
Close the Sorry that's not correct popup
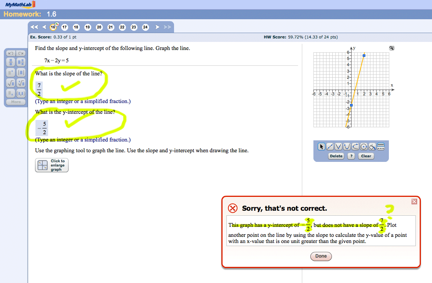(x=414, y=201)
